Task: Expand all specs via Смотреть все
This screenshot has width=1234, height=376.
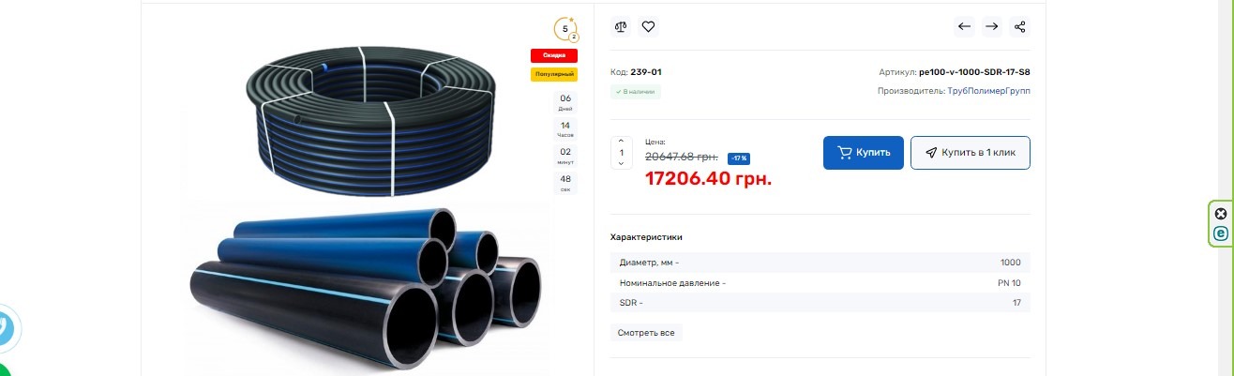Action: point(646,333)
